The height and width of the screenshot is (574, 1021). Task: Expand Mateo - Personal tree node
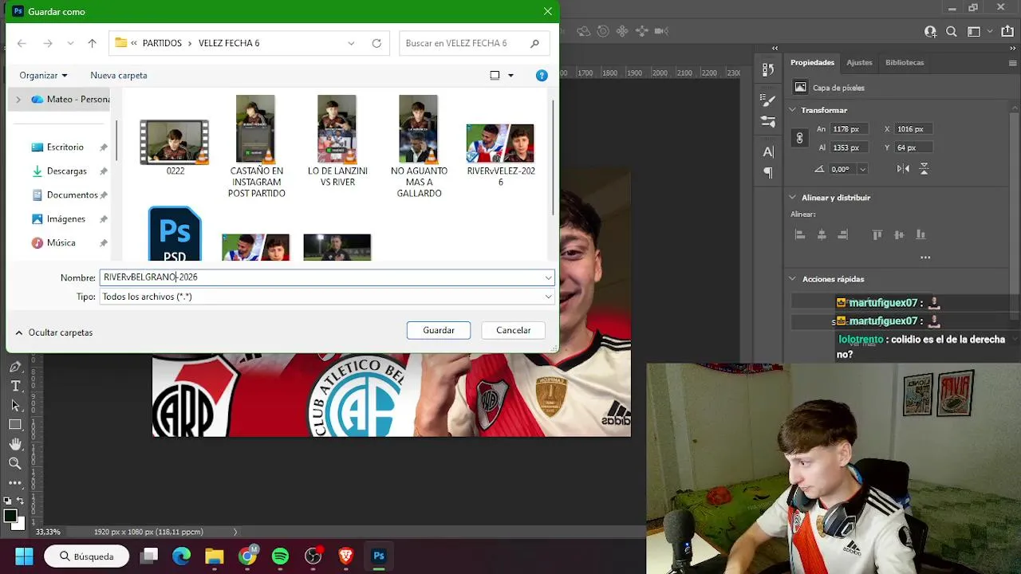18,100
